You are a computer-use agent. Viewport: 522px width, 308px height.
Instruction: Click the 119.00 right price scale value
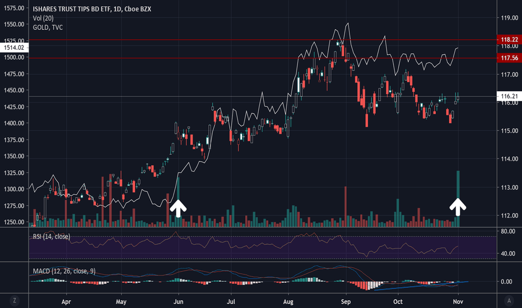pos(509,18)
